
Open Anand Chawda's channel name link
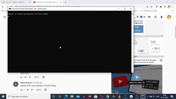tap(26, 83)
